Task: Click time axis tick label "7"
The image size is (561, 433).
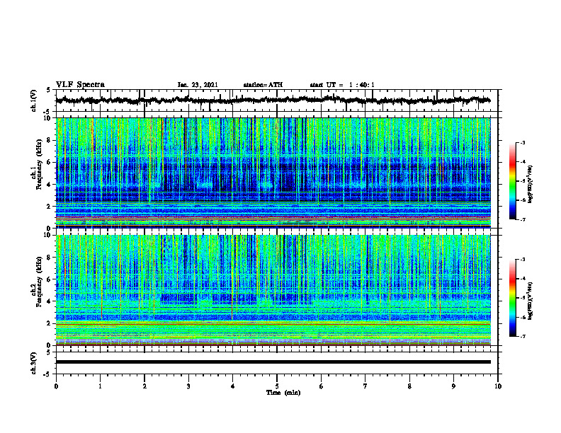Action: pyautogui.click(x=365, y=386)
